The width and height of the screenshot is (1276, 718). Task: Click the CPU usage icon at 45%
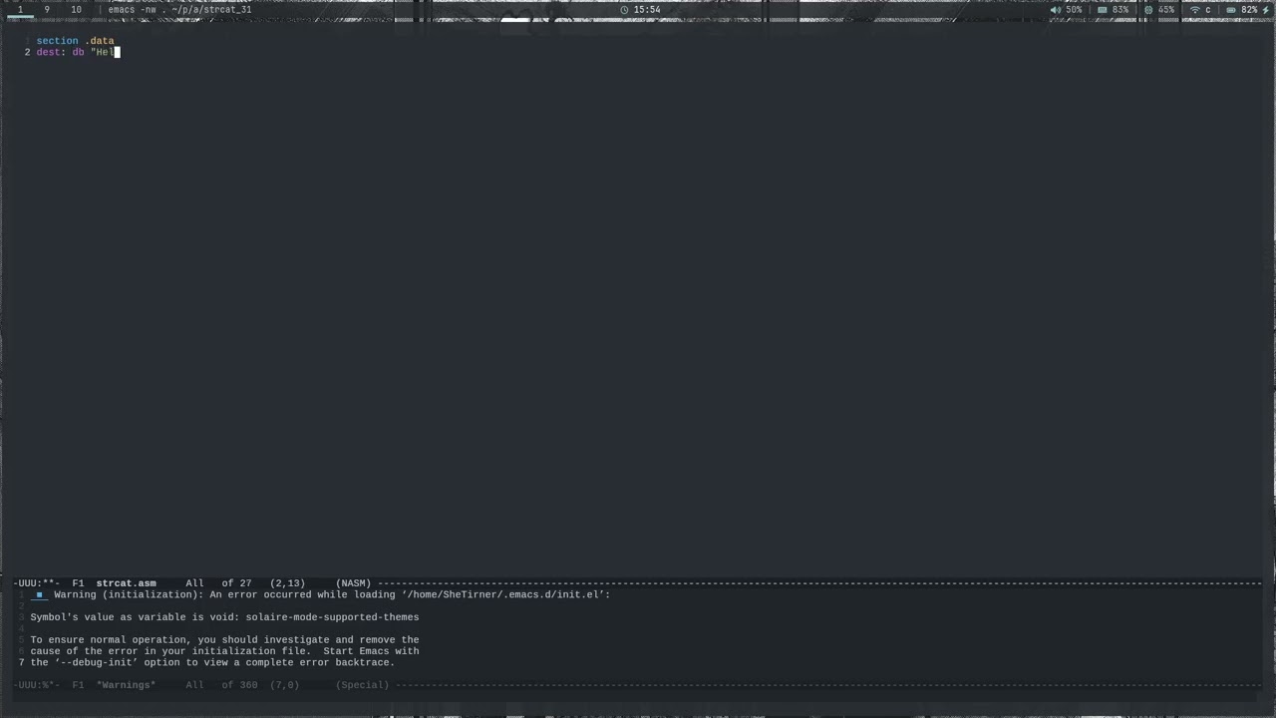(1148, 10)
